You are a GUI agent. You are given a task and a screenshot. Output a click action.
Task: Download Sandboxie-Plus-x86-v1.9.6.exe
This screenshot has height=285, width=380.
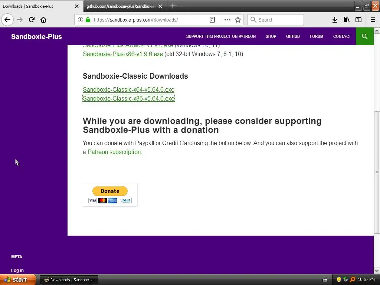pos(122,54)
